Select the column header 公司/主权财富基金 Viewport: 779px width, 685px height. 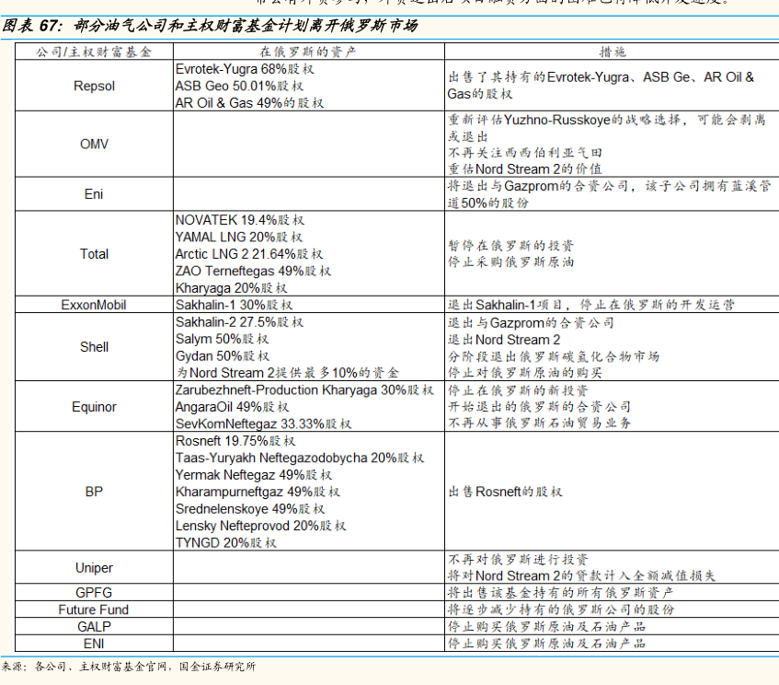94,52
